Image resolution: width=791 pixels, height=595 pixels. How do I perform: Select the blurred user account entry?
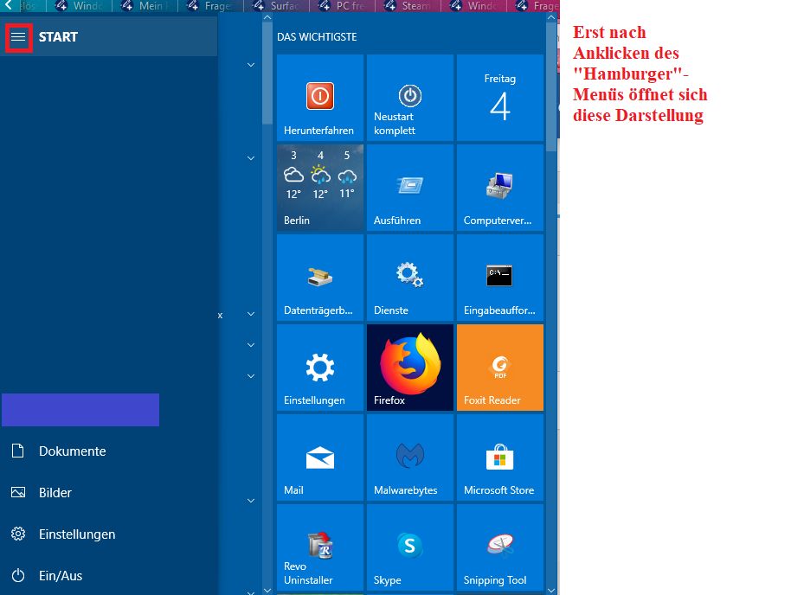(x=80, y=410)
